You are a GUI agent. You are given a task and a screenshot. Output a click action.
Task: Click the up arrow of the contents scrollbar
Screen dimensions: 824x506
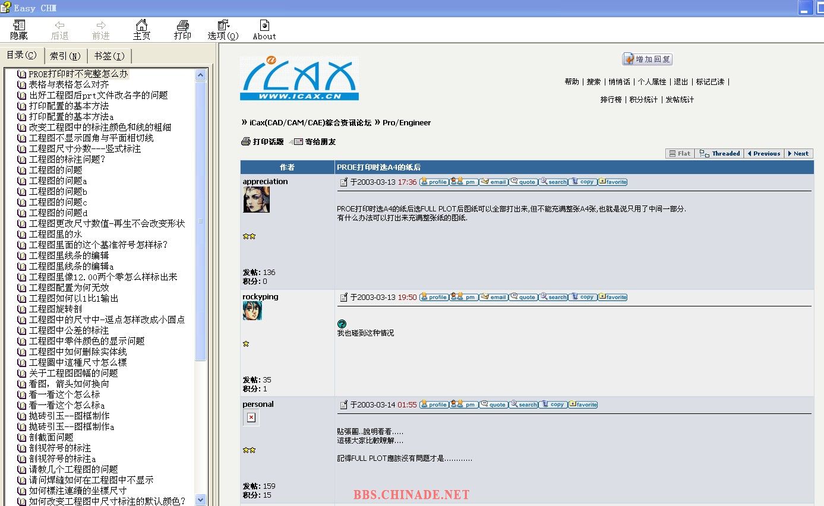coord(200,75)
